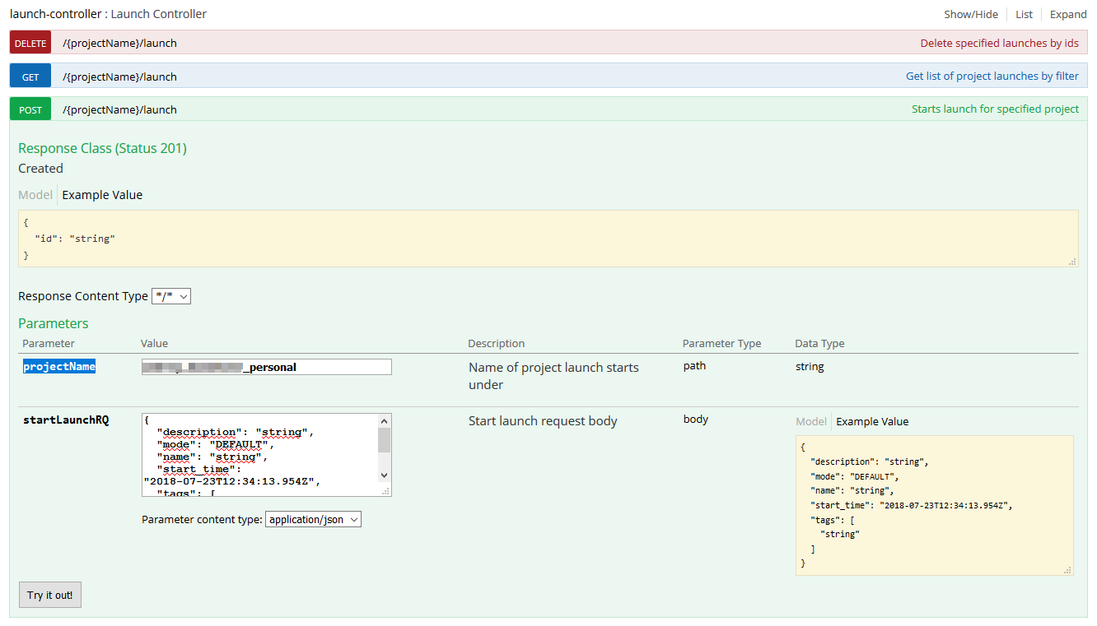Click the projectName value input field
Screen dimensions: 1097x626
point(265,366)
